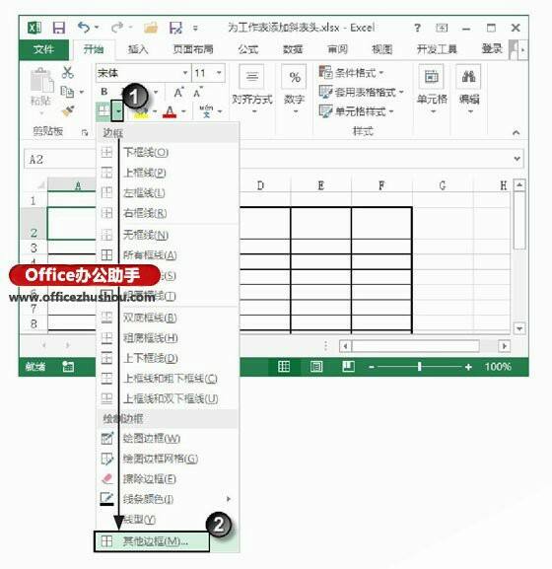The height and width of the screenshot is (569, 552).
Task: Click the Decrease Font Size icon
Action: pyautogui.click(x=198, y=93)
